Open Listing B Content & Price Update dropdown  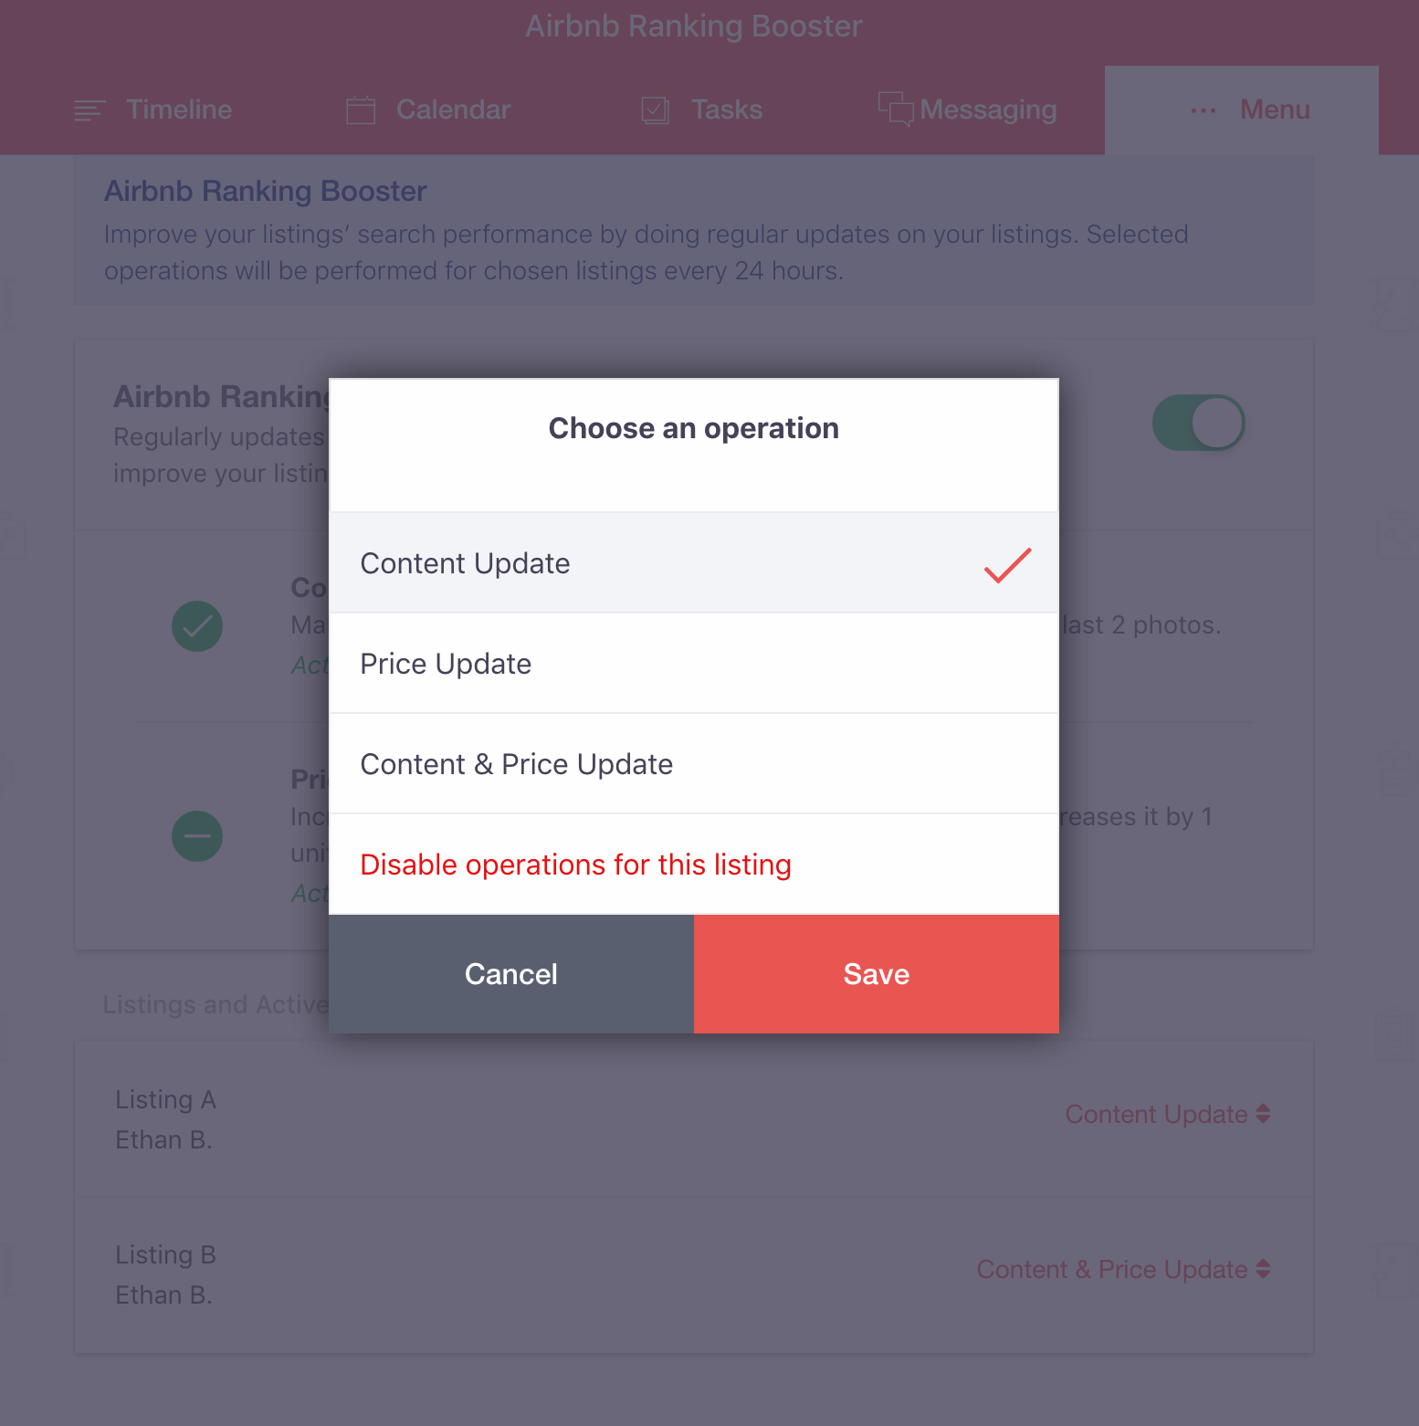pyautogui.click(x=1123, y=1269)
